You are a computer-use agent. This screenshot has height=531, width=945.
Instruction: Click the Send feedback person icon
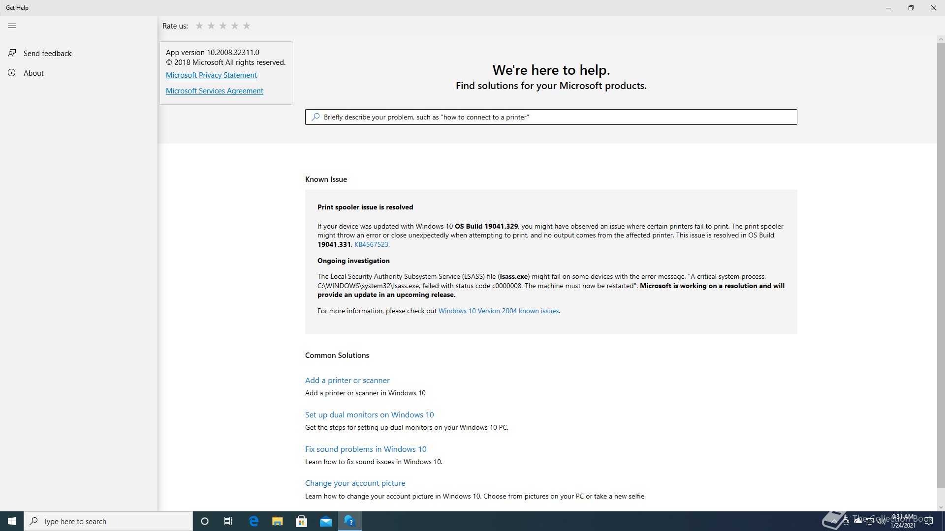(x=12, y=53)
